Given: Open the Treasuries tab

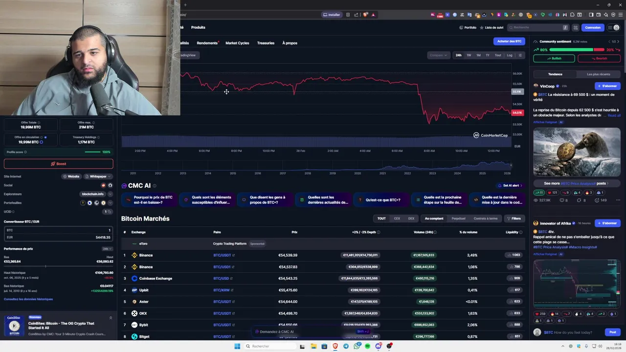Looking at the screenshot, I should [x=266, y=43].
